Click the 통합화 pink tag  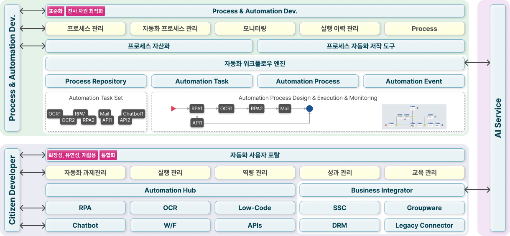pyautogui.click(x=108, y=155)
